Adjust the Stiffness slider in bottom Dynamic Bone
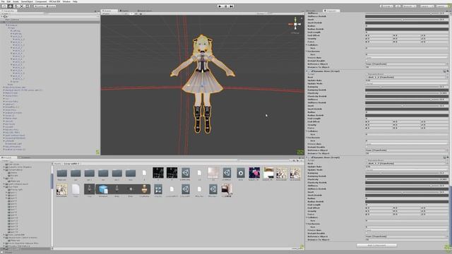This screenshot has width=452, height=254. tap(402, 186)
